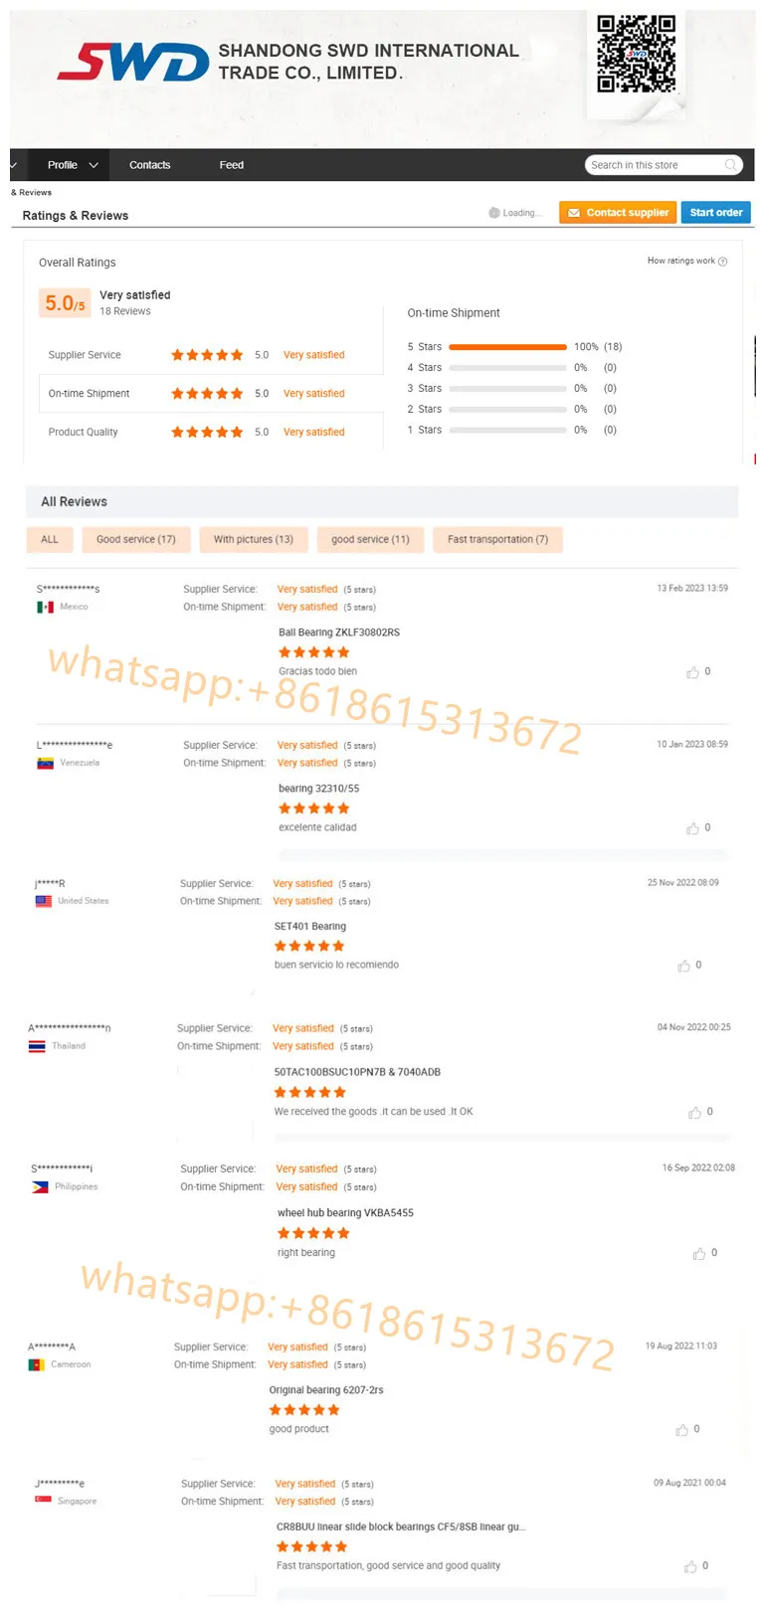This screenshot has height=1617, width=766.
Task: Click the Mexico flag icon
Action: click(x=45, y=607)
